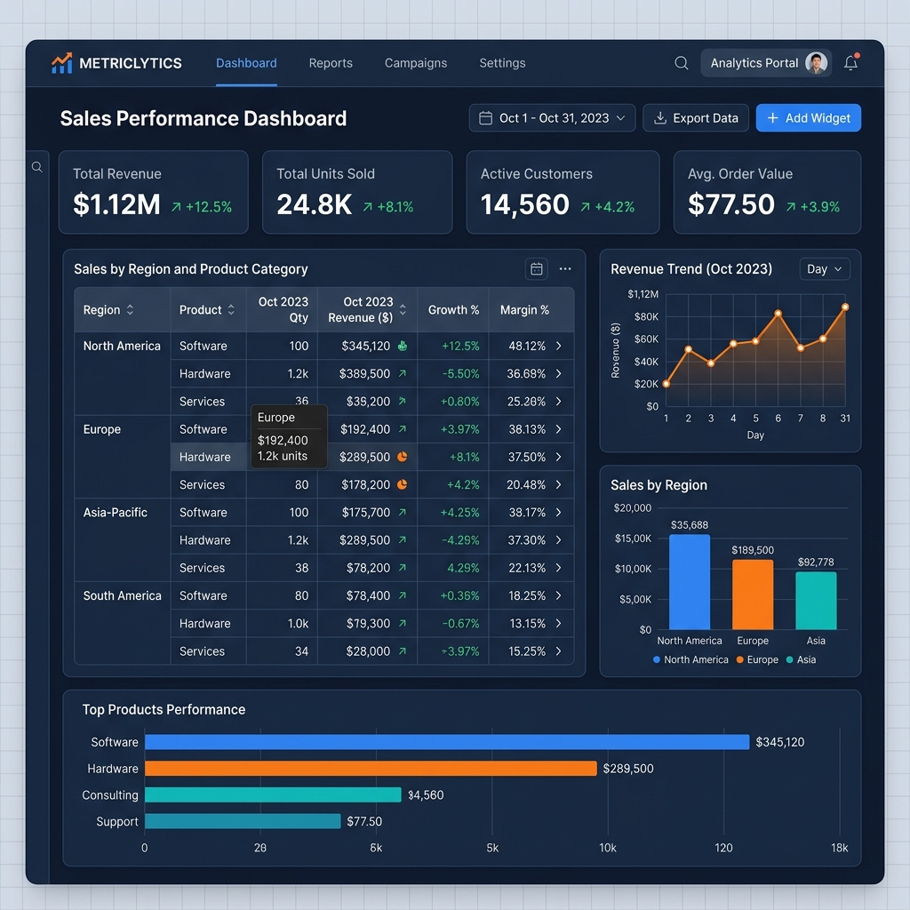This screenshot has width=910, height=910.
Task: Open the Oct 1 - Oct 31, 2023 date dropdown
Action: (x=553, y=118)
